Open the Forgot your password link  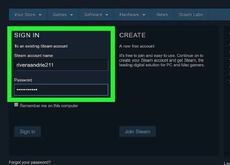pyautogui.click(x=30, y=162)
